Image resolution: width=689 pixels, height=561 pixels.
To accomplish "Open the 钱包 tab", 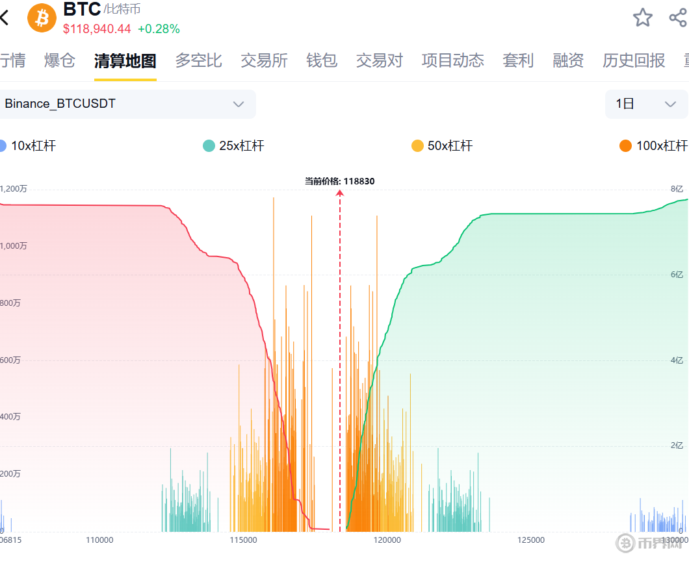I will click(x=322, y=61).
